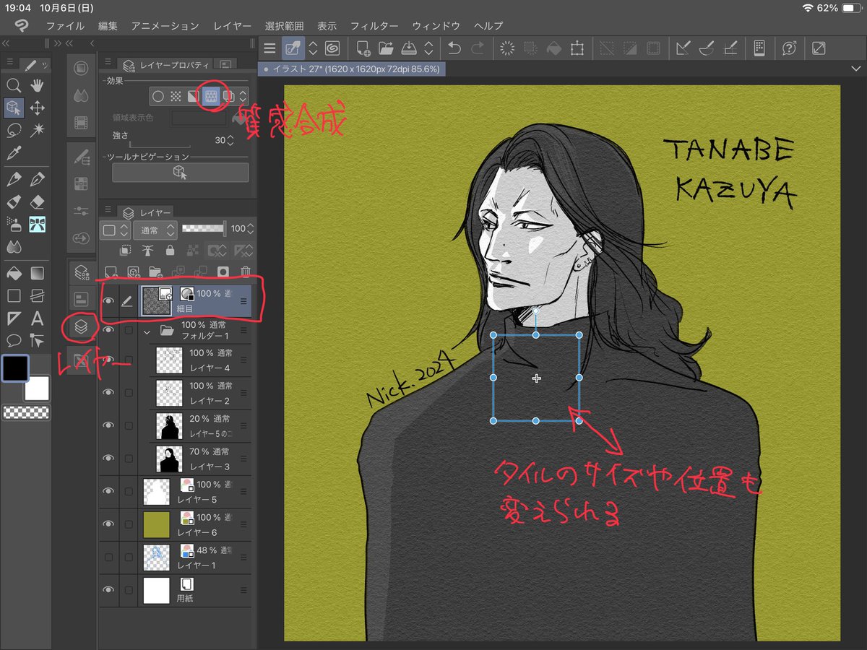The width and height of the screenshot is (867, 650).
Task: Select the Hand move-canvas tool
Action: pyautogui.click(x=37, y=86)
